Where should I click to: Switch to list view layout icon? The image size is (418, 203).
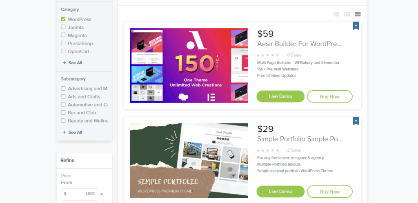[336, 14]
